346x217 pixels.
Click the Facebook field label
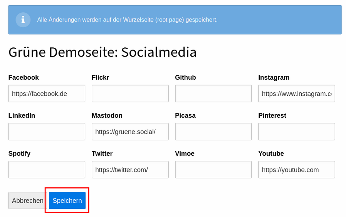24,78
